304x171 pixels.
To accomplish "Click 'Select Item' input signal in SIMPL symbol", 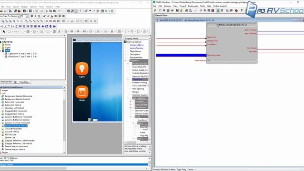I will click(211, 37).
